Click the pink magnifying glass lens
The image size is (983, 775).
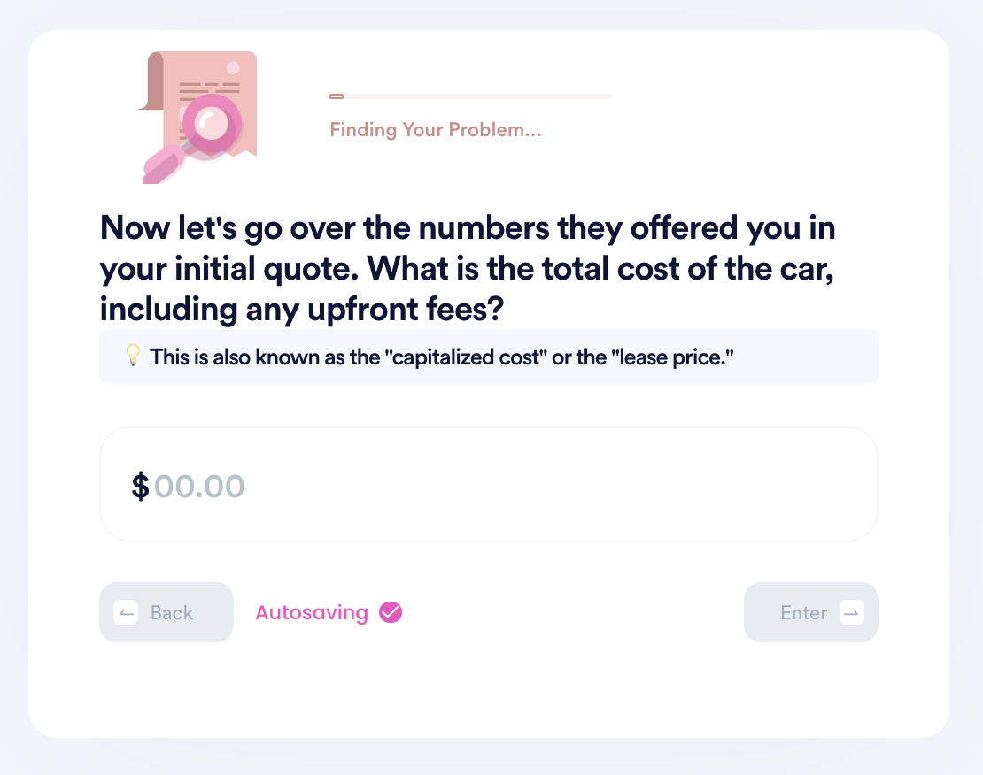(211, 124)
